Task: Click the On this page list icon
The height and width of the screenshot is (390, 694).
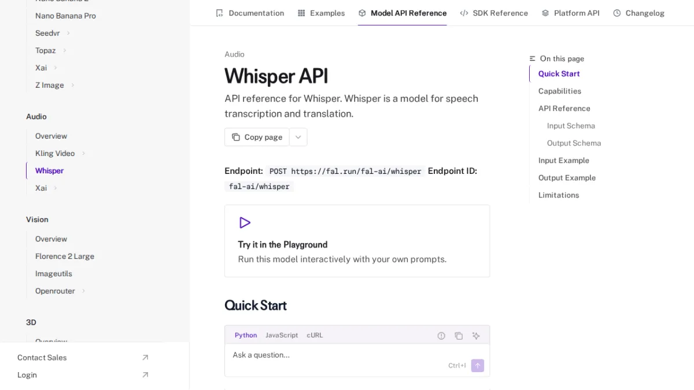Action: point(533,58)
